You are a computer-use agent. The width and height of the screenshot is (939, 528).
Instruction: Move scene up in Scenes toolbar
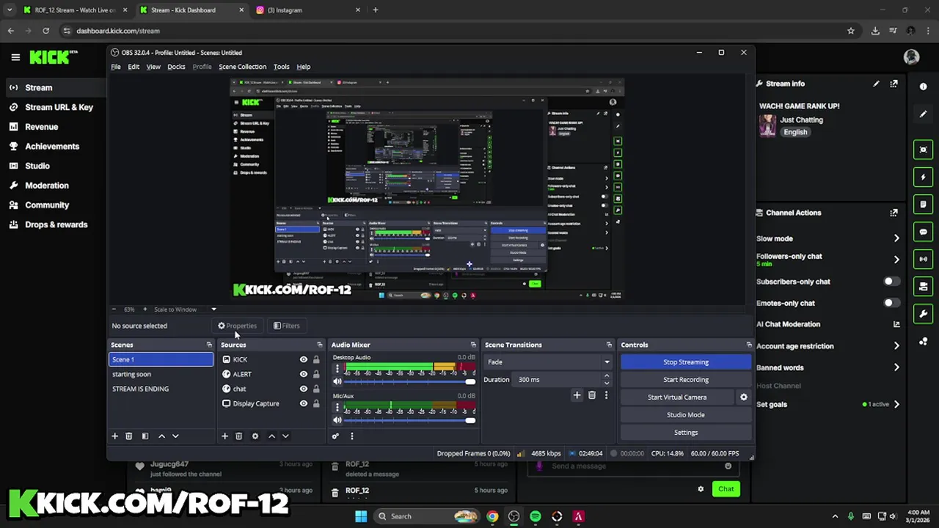click(161, 436)
